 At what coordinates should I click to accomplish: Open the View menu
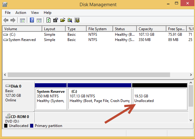35,13
